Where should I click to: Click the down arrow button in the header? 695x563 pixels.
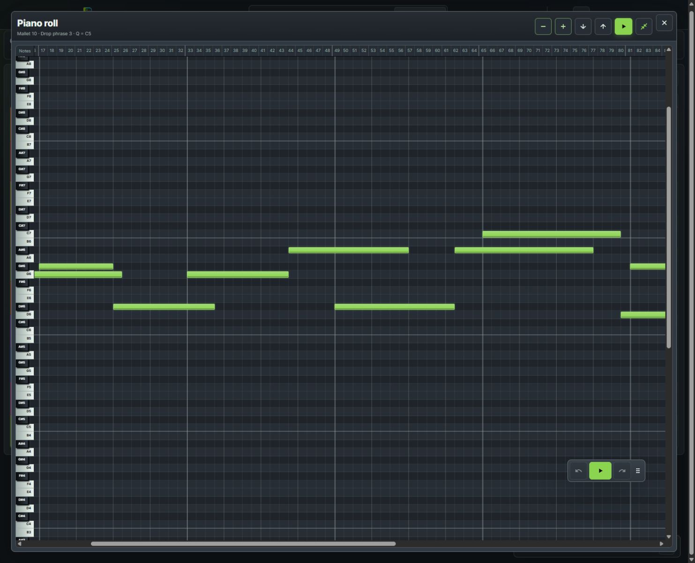583,27
